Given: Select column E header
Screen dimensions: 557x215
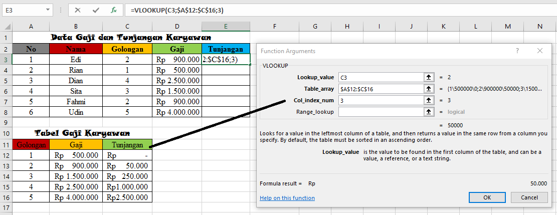Looking at the screenshot, I should (x=226, y=26).
